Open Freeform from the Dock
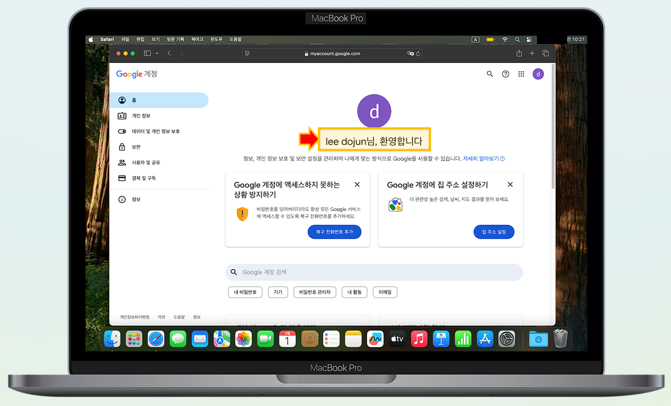The image size is (671, 406). click(375, 339)
